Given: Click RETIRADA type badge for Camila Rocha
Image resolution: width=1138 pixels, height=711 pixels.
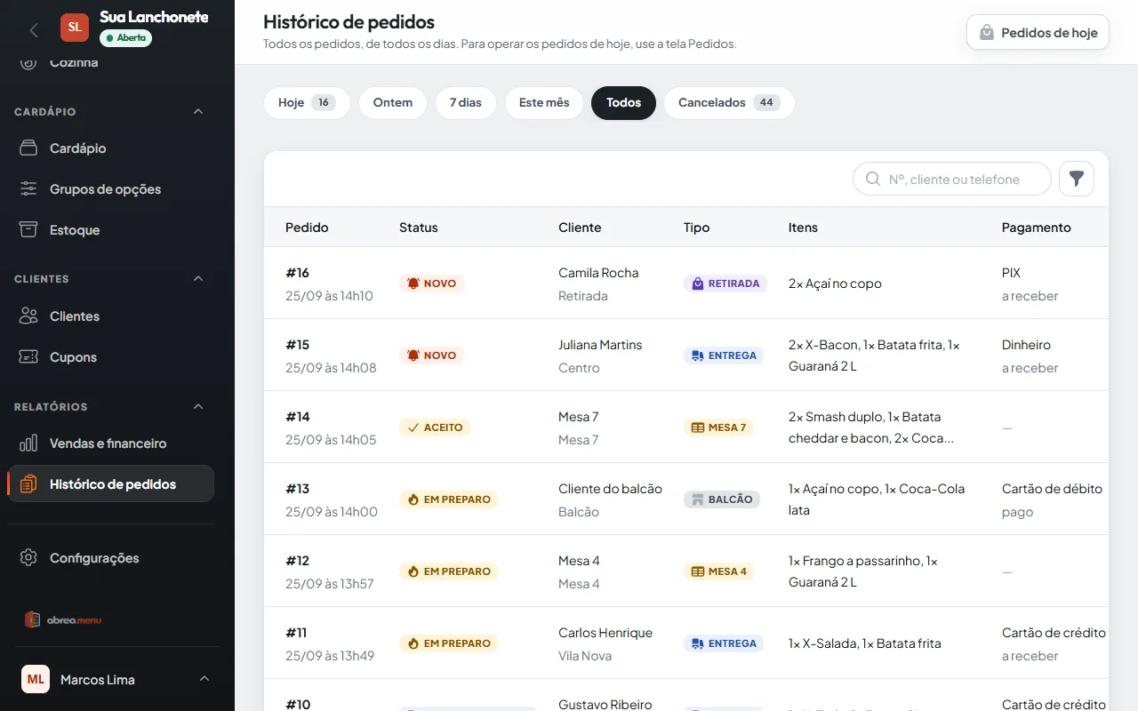Looking at the screenshot, I should pyautogui.click(x=725, y=284).
